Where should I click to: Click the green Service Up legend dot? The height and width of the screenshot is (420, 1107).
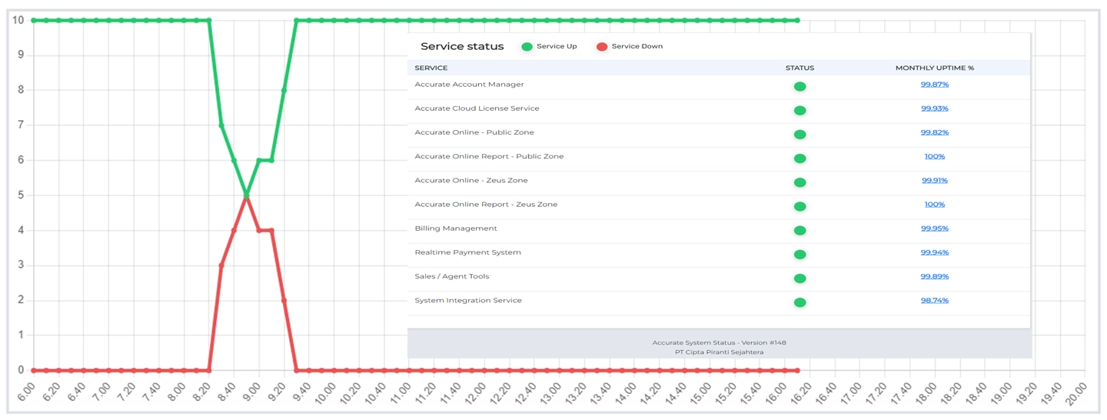pyautogui.click(x=527, y=47)
